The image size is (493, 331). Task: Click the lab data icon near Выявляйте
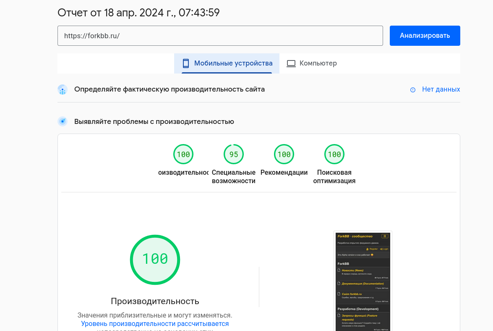click(x=63, y=121)
